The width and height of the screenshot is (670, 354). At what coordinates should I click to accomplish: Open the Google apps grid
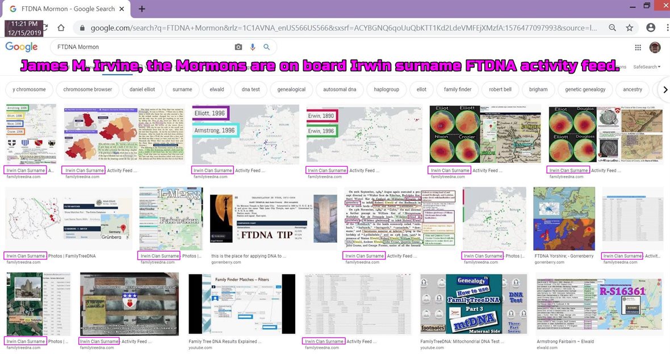click(x=638, y=48)
